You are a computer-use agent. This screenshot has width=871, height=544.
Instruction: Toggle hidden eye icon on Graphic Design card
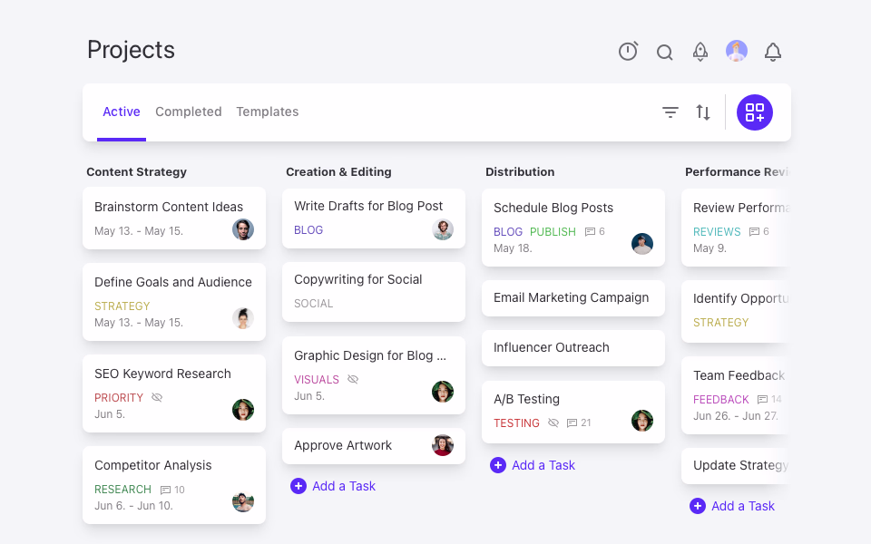pos(353,380)
